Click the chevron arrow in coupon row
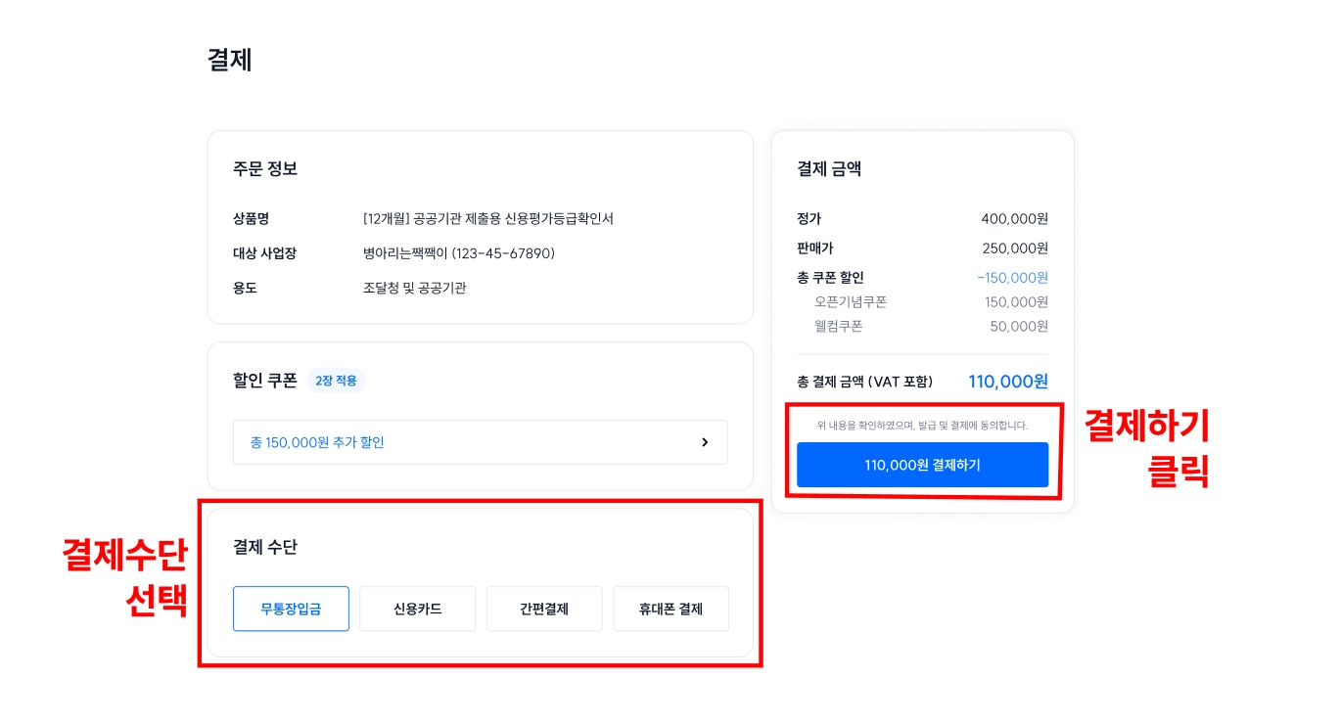1340x723 pixels. [705, 442]
